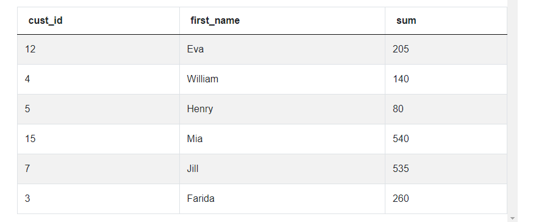Select the Eva name cell
The image size is (547, 222).
point(282,49)
